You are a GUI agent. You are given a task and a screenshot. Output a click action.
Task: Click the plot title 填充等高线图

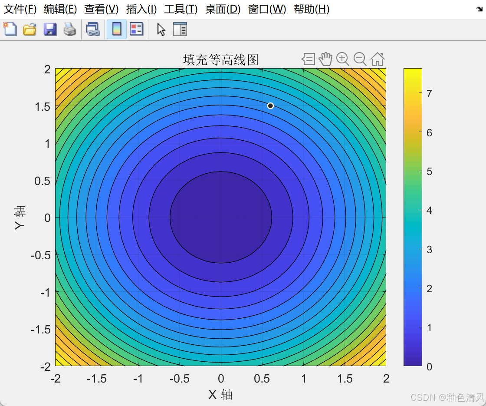point(221,59)
